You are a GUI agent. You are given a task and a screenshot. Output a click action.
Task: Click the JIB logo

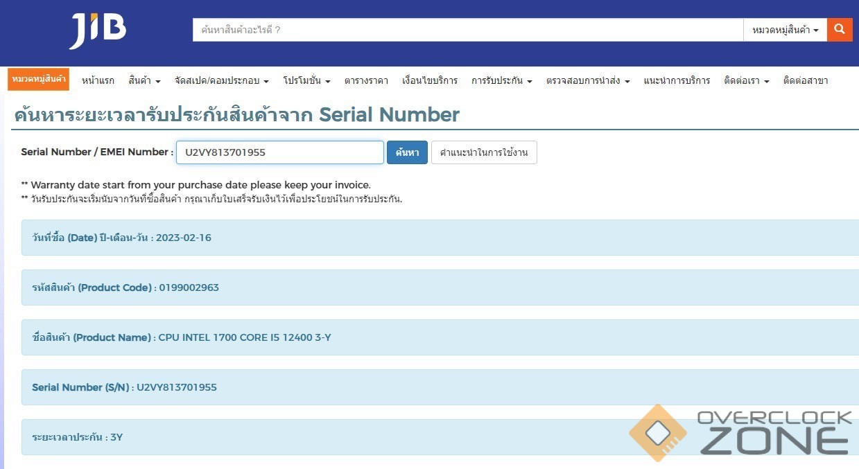point(98,30)
